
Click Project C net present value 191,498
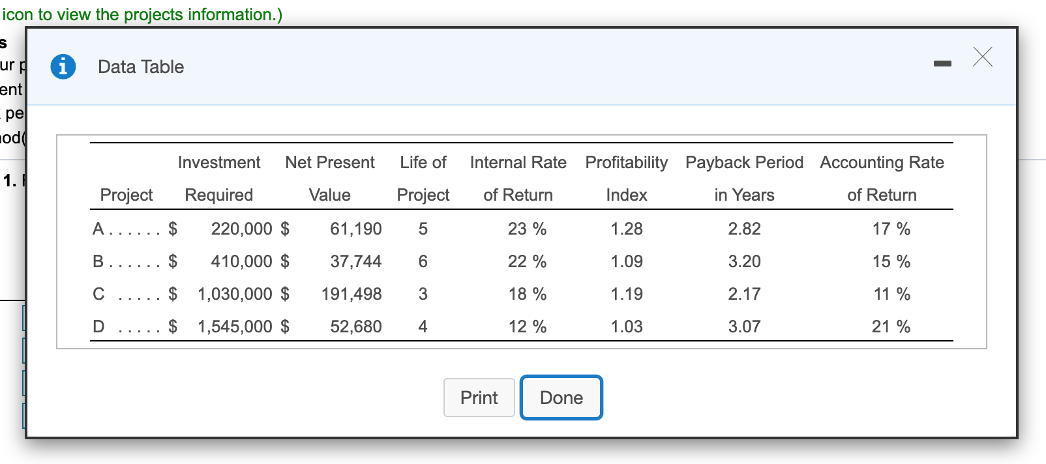click(351, 294)
